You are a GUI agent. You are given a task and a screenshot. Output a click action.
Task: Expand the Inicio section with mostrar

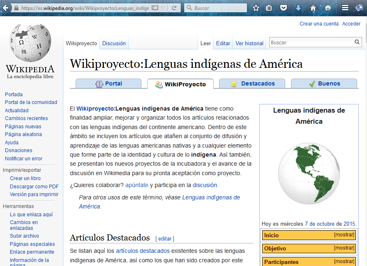click(344, 235)
